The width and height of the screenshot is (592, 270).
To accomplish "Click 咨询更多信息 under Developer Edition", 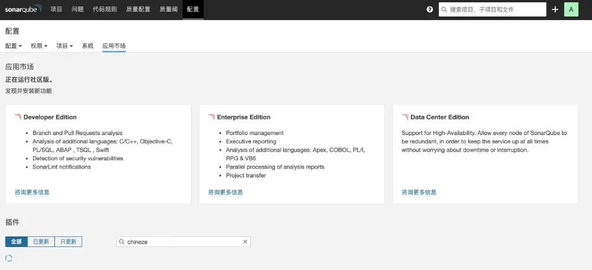I will (32, 192).
